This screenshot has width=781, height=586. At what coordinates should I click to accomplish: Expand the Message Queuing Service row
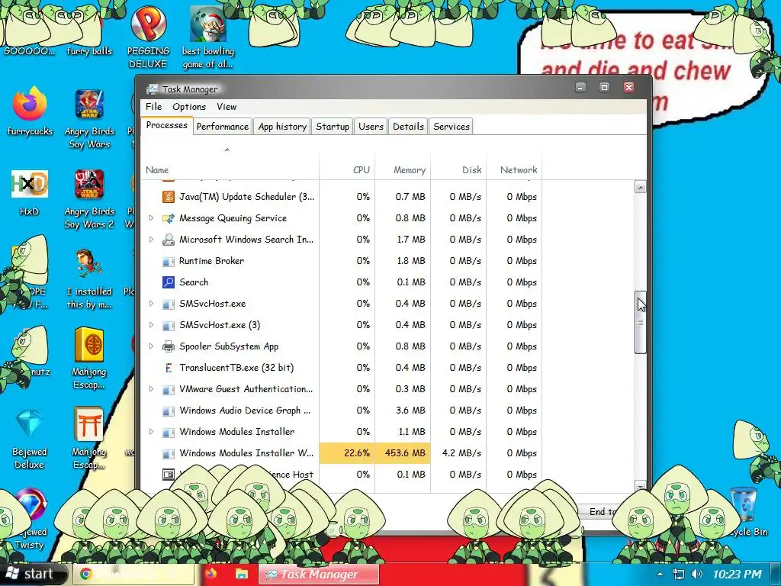click(x=152, y=217)
